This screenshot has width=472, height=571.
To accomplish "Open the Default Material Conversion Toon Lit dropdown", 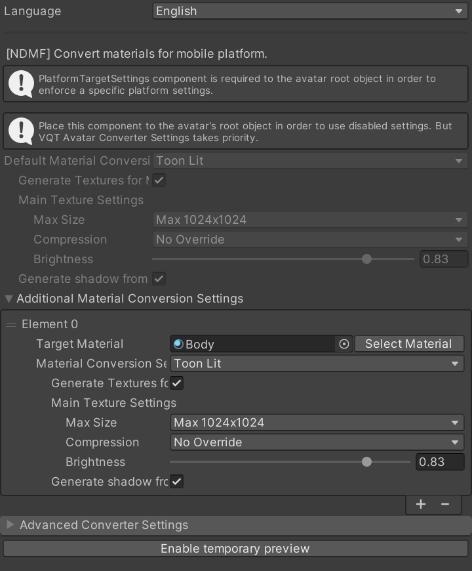I will tap(310, 161).
